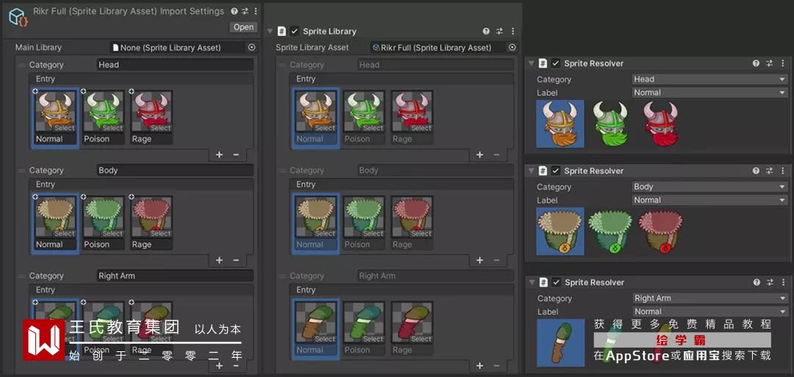794x377 pixels.
Task: Open Label dropdown in Right Arm Sprite Resolver
Action: tap(710, 312)
